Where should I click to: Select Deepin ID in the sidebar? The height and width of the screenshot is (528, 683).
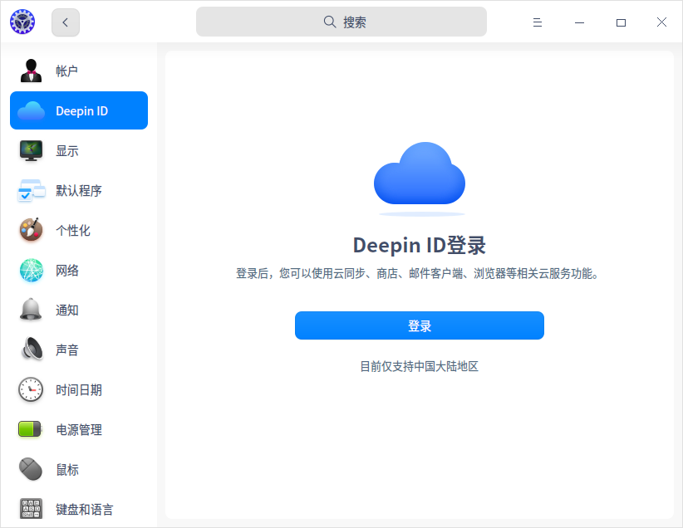point(79,110)
